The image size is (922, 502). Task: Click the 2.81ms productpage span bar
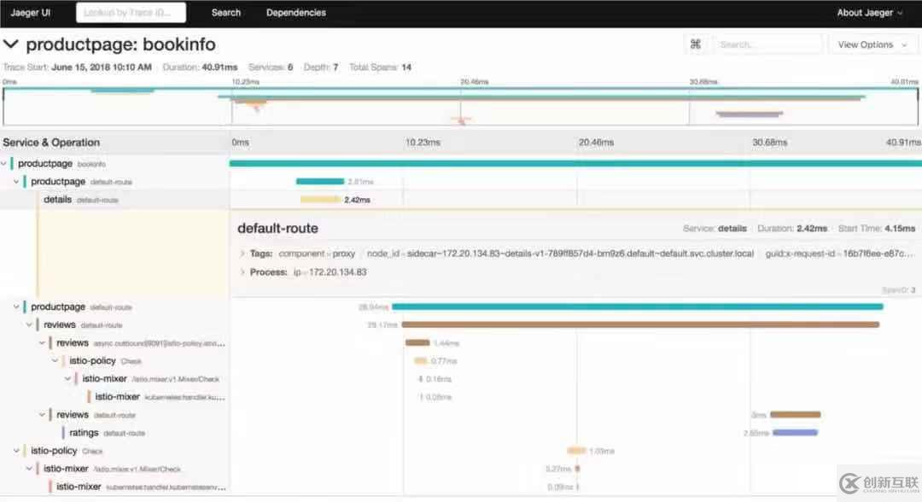tap(320, 182)
